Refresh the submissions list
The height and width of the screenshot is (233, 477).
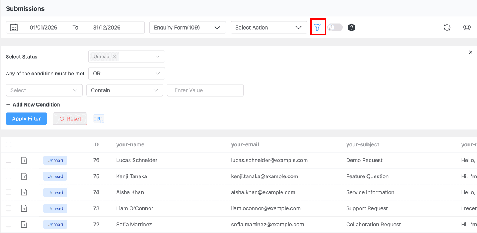pos(447,28)
